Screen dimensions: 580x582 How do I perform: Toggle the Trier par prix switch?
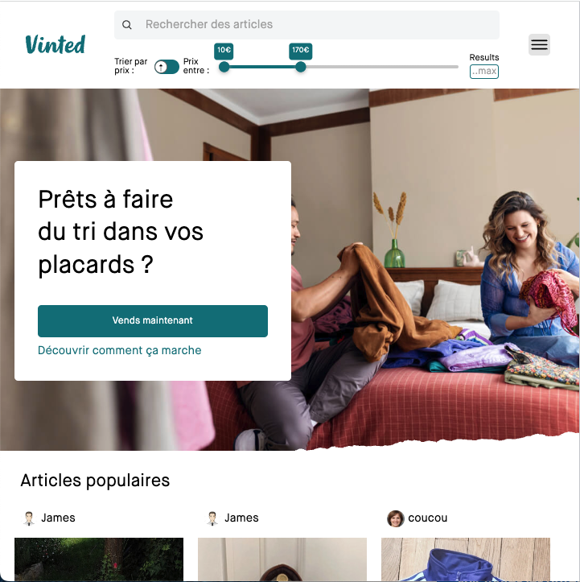pos(167,67)
